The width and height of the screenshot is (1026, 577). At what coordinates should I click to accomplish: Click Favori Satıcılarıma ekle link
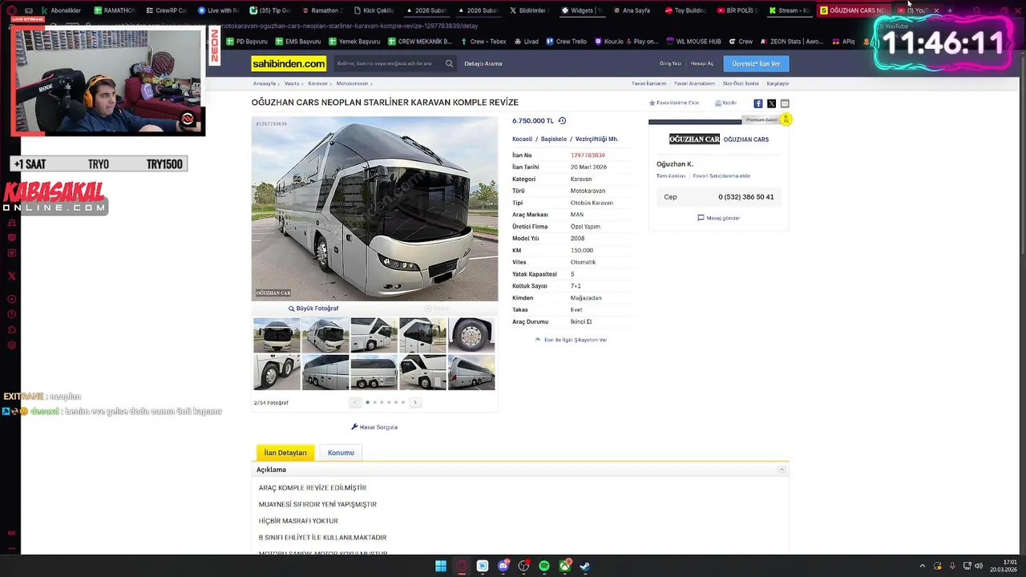tap(721, 176)
